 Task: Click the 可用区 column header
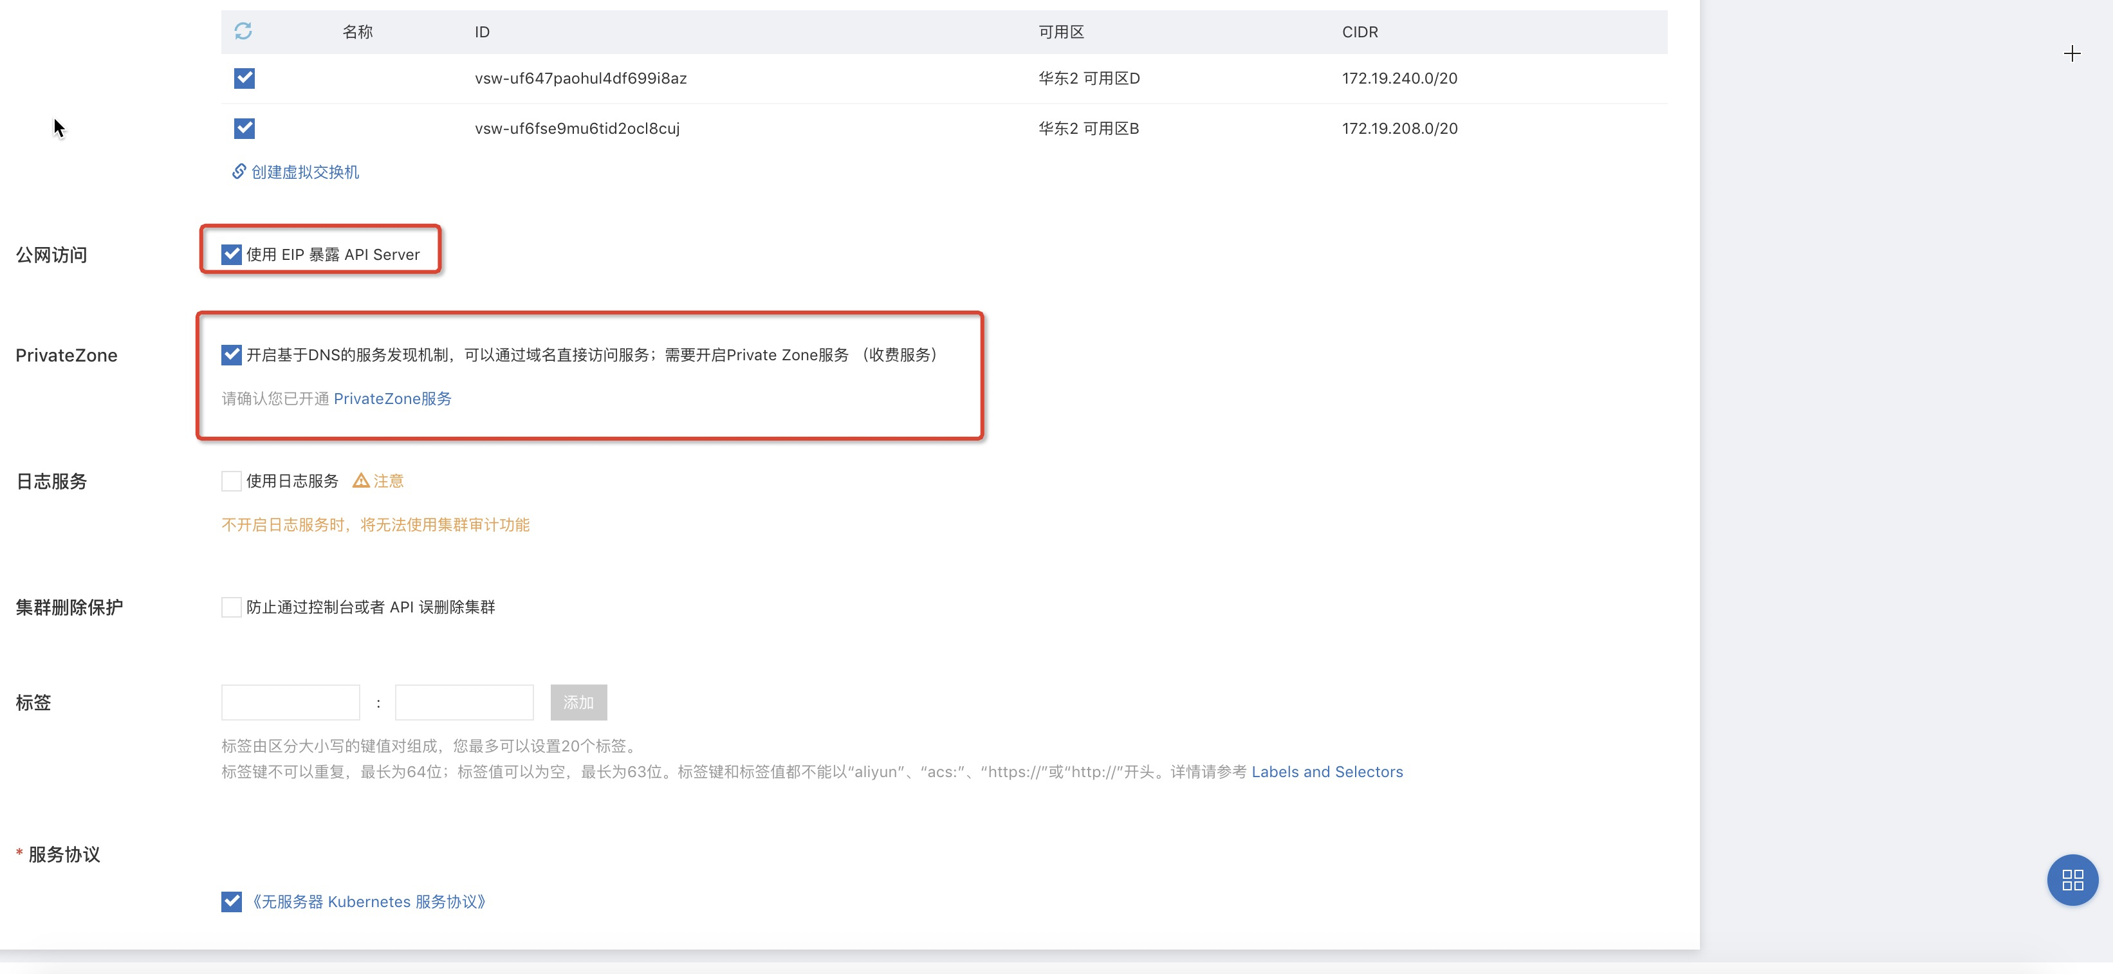point(1062,31)
